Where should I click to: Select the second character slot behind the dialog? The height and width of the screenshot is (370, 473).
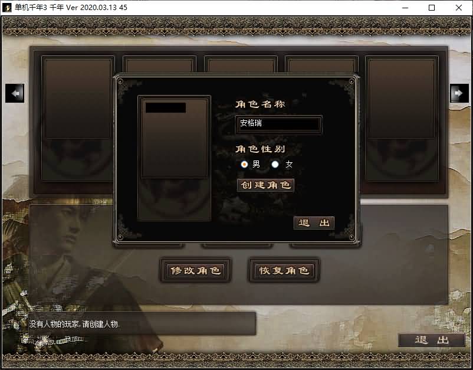(159, 64)
